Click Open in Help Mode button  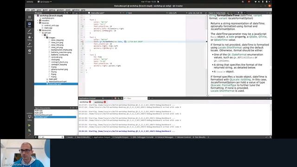coord(217,13)
